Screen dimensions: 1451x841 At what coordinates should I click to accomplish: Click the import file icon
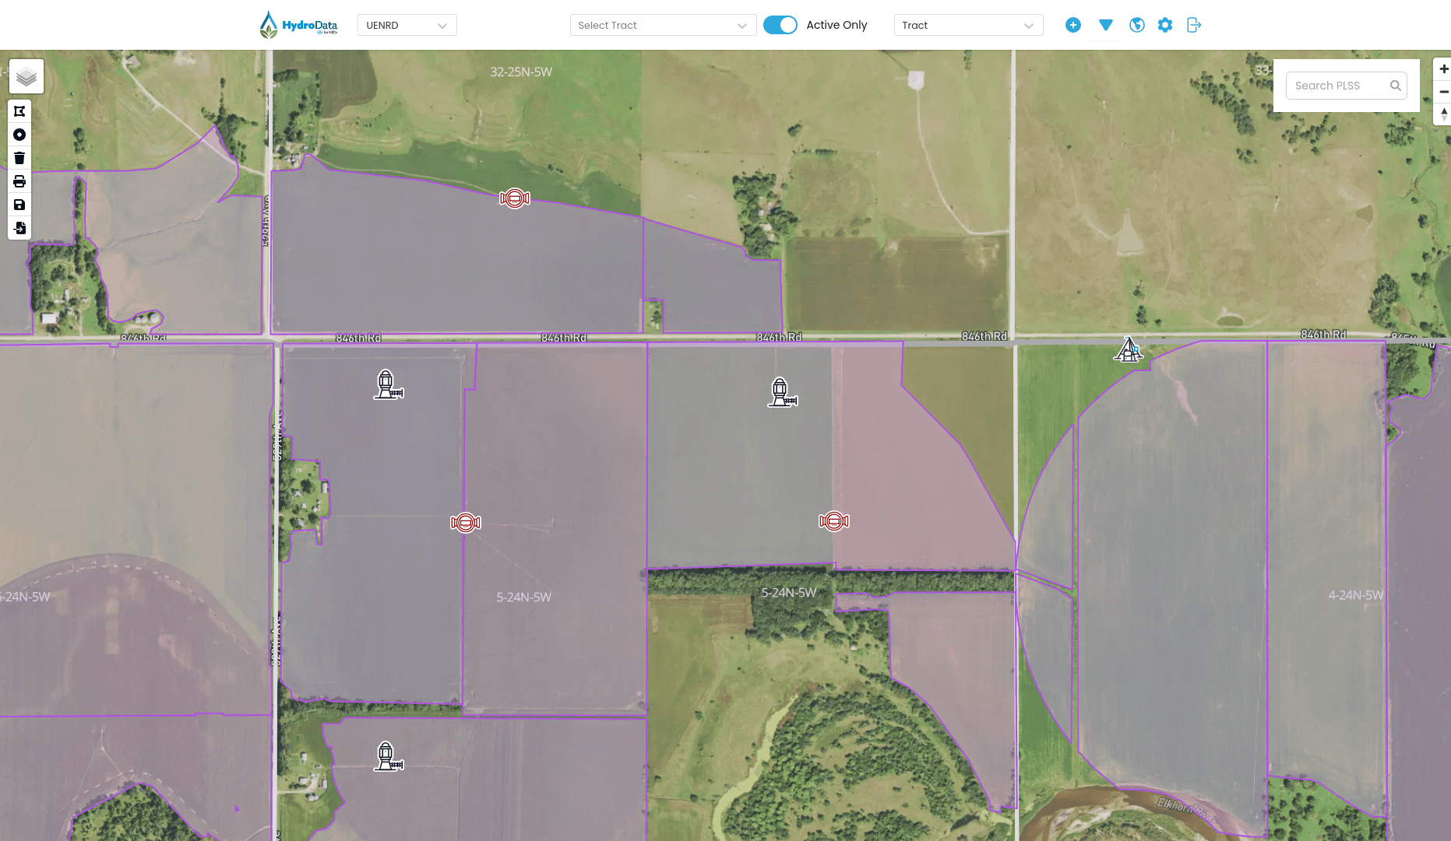tap(19, 228)
